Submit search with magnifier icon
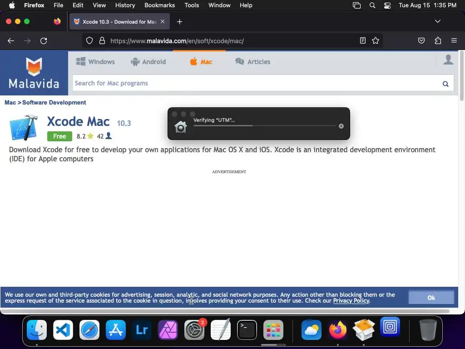The image size is (465, 349). (x=445, y=84)
